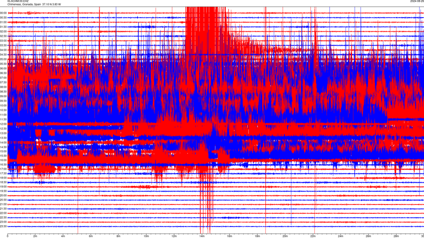Image resolution: width=424 pixels, height=238 pixels.
Task: Select the 03:30 trace time label
Action: [3, 45]
